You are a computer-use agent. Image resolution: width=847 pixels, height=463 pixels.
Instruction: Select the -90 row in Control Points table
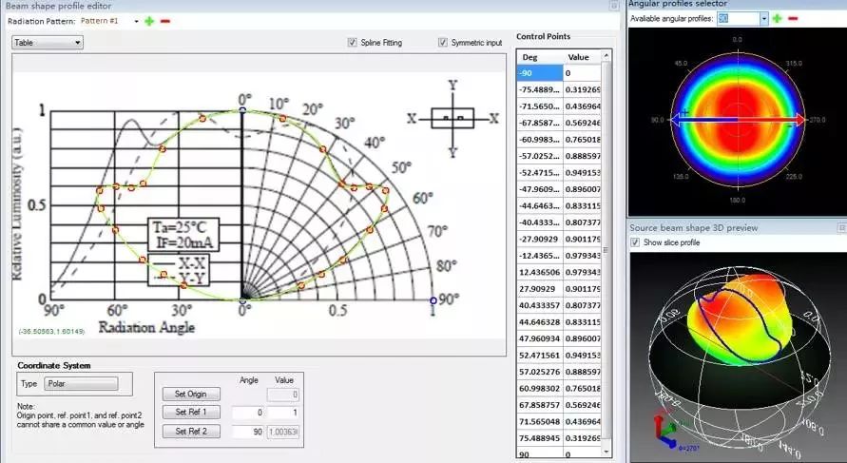tap(540, 72)
